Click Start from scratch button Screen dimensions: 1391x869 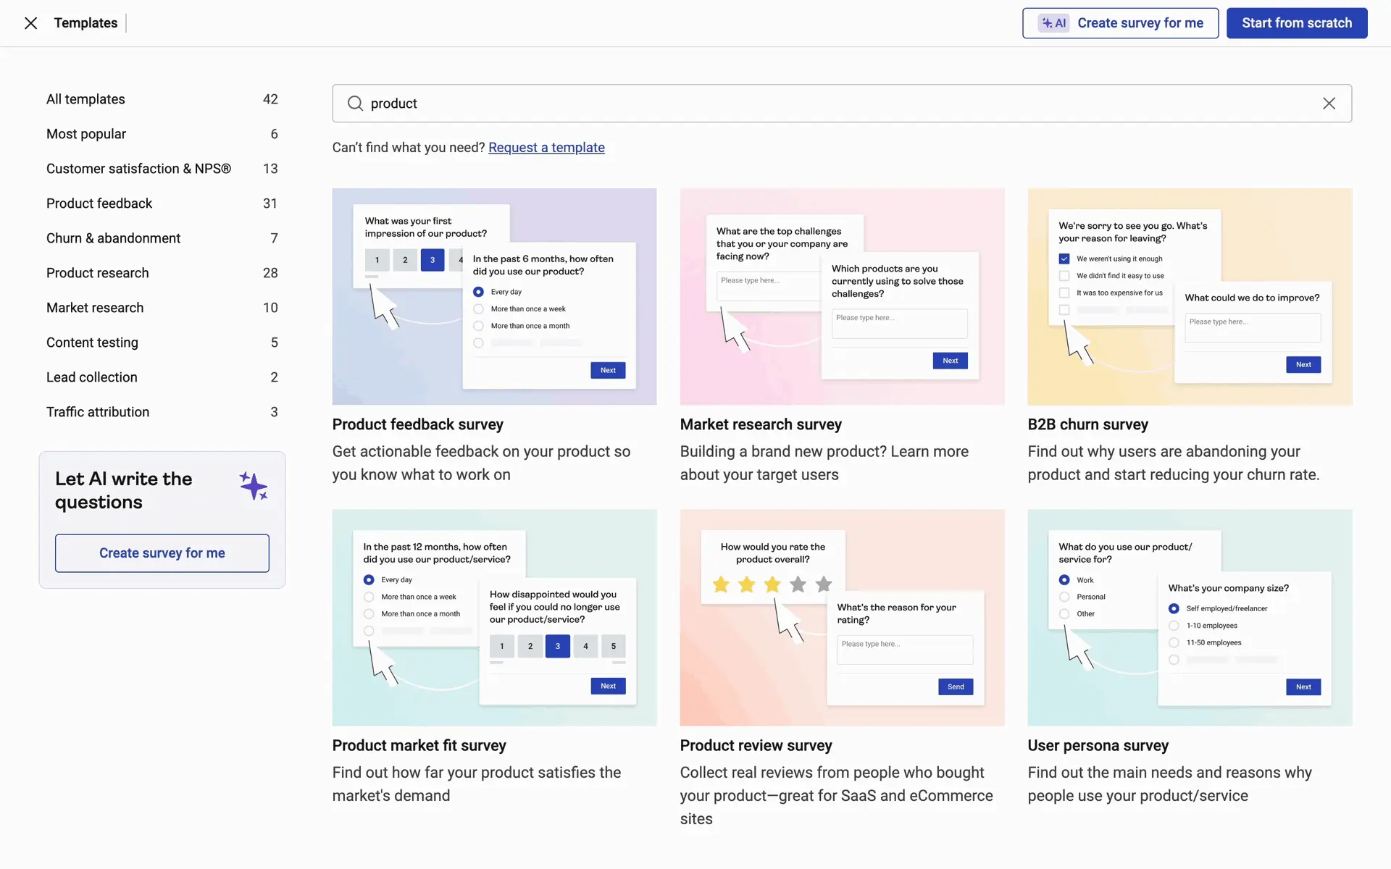coord(1296,23)
